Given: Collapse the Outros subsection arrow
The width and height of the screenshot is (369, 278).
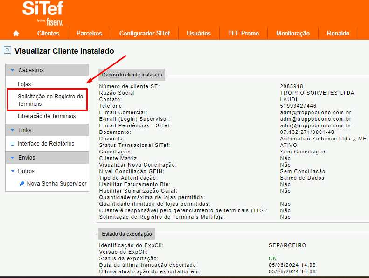Looking at the screenshot, I should 13,171.
